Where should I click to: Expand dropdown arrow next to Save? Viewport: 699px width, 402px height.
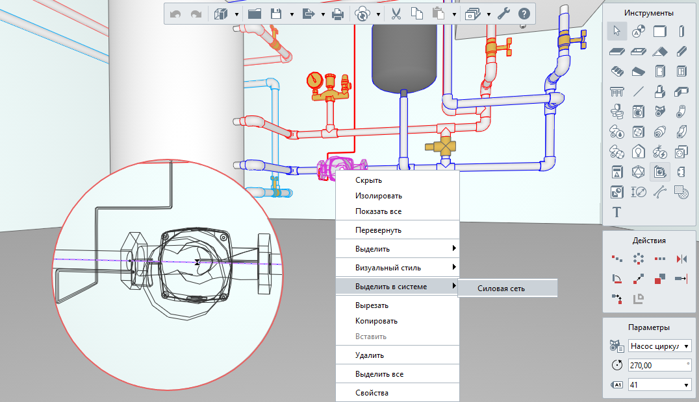click(292, 15)
